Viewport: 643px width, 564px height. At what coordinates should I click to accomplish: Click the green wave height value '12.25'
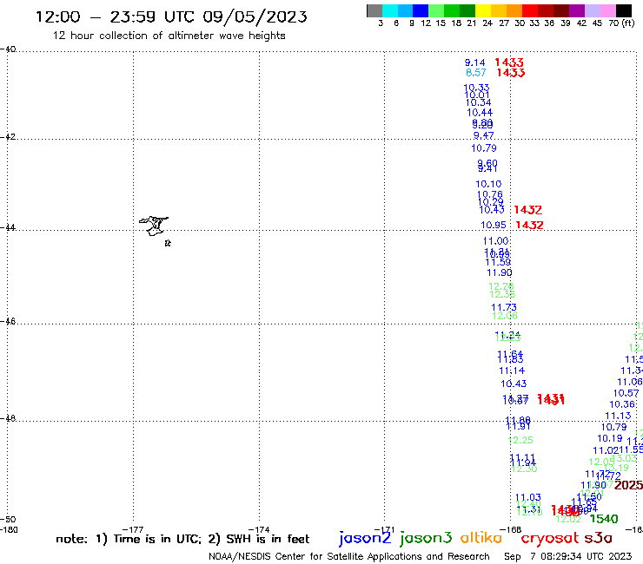[520, 440]
